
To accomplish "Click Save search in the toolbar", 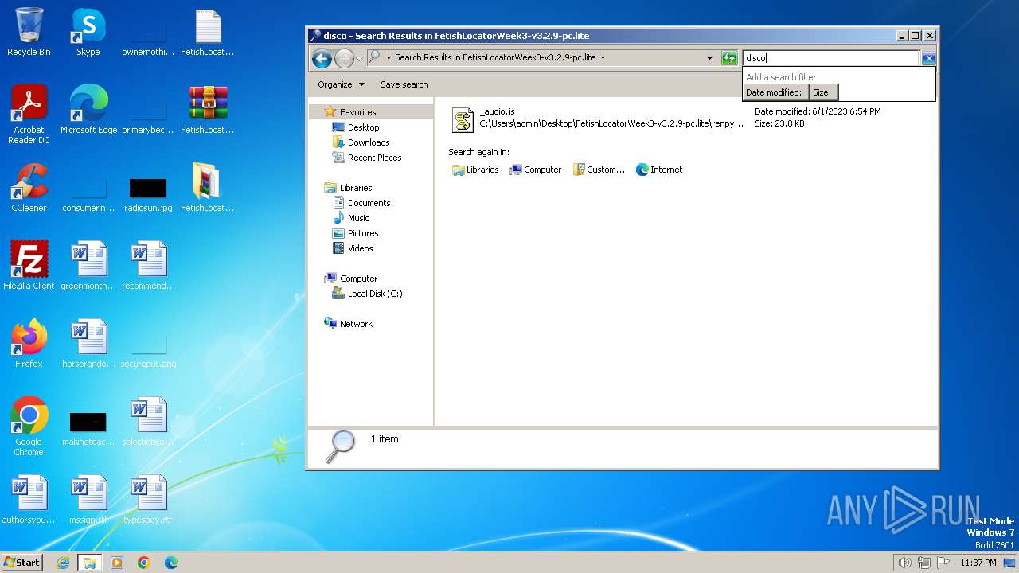I will 404,84.
